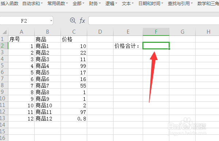The width and height of the screenshot is (219, 141).
Task: Select the selected empty cell F2
Action: (x=156, y=46)
